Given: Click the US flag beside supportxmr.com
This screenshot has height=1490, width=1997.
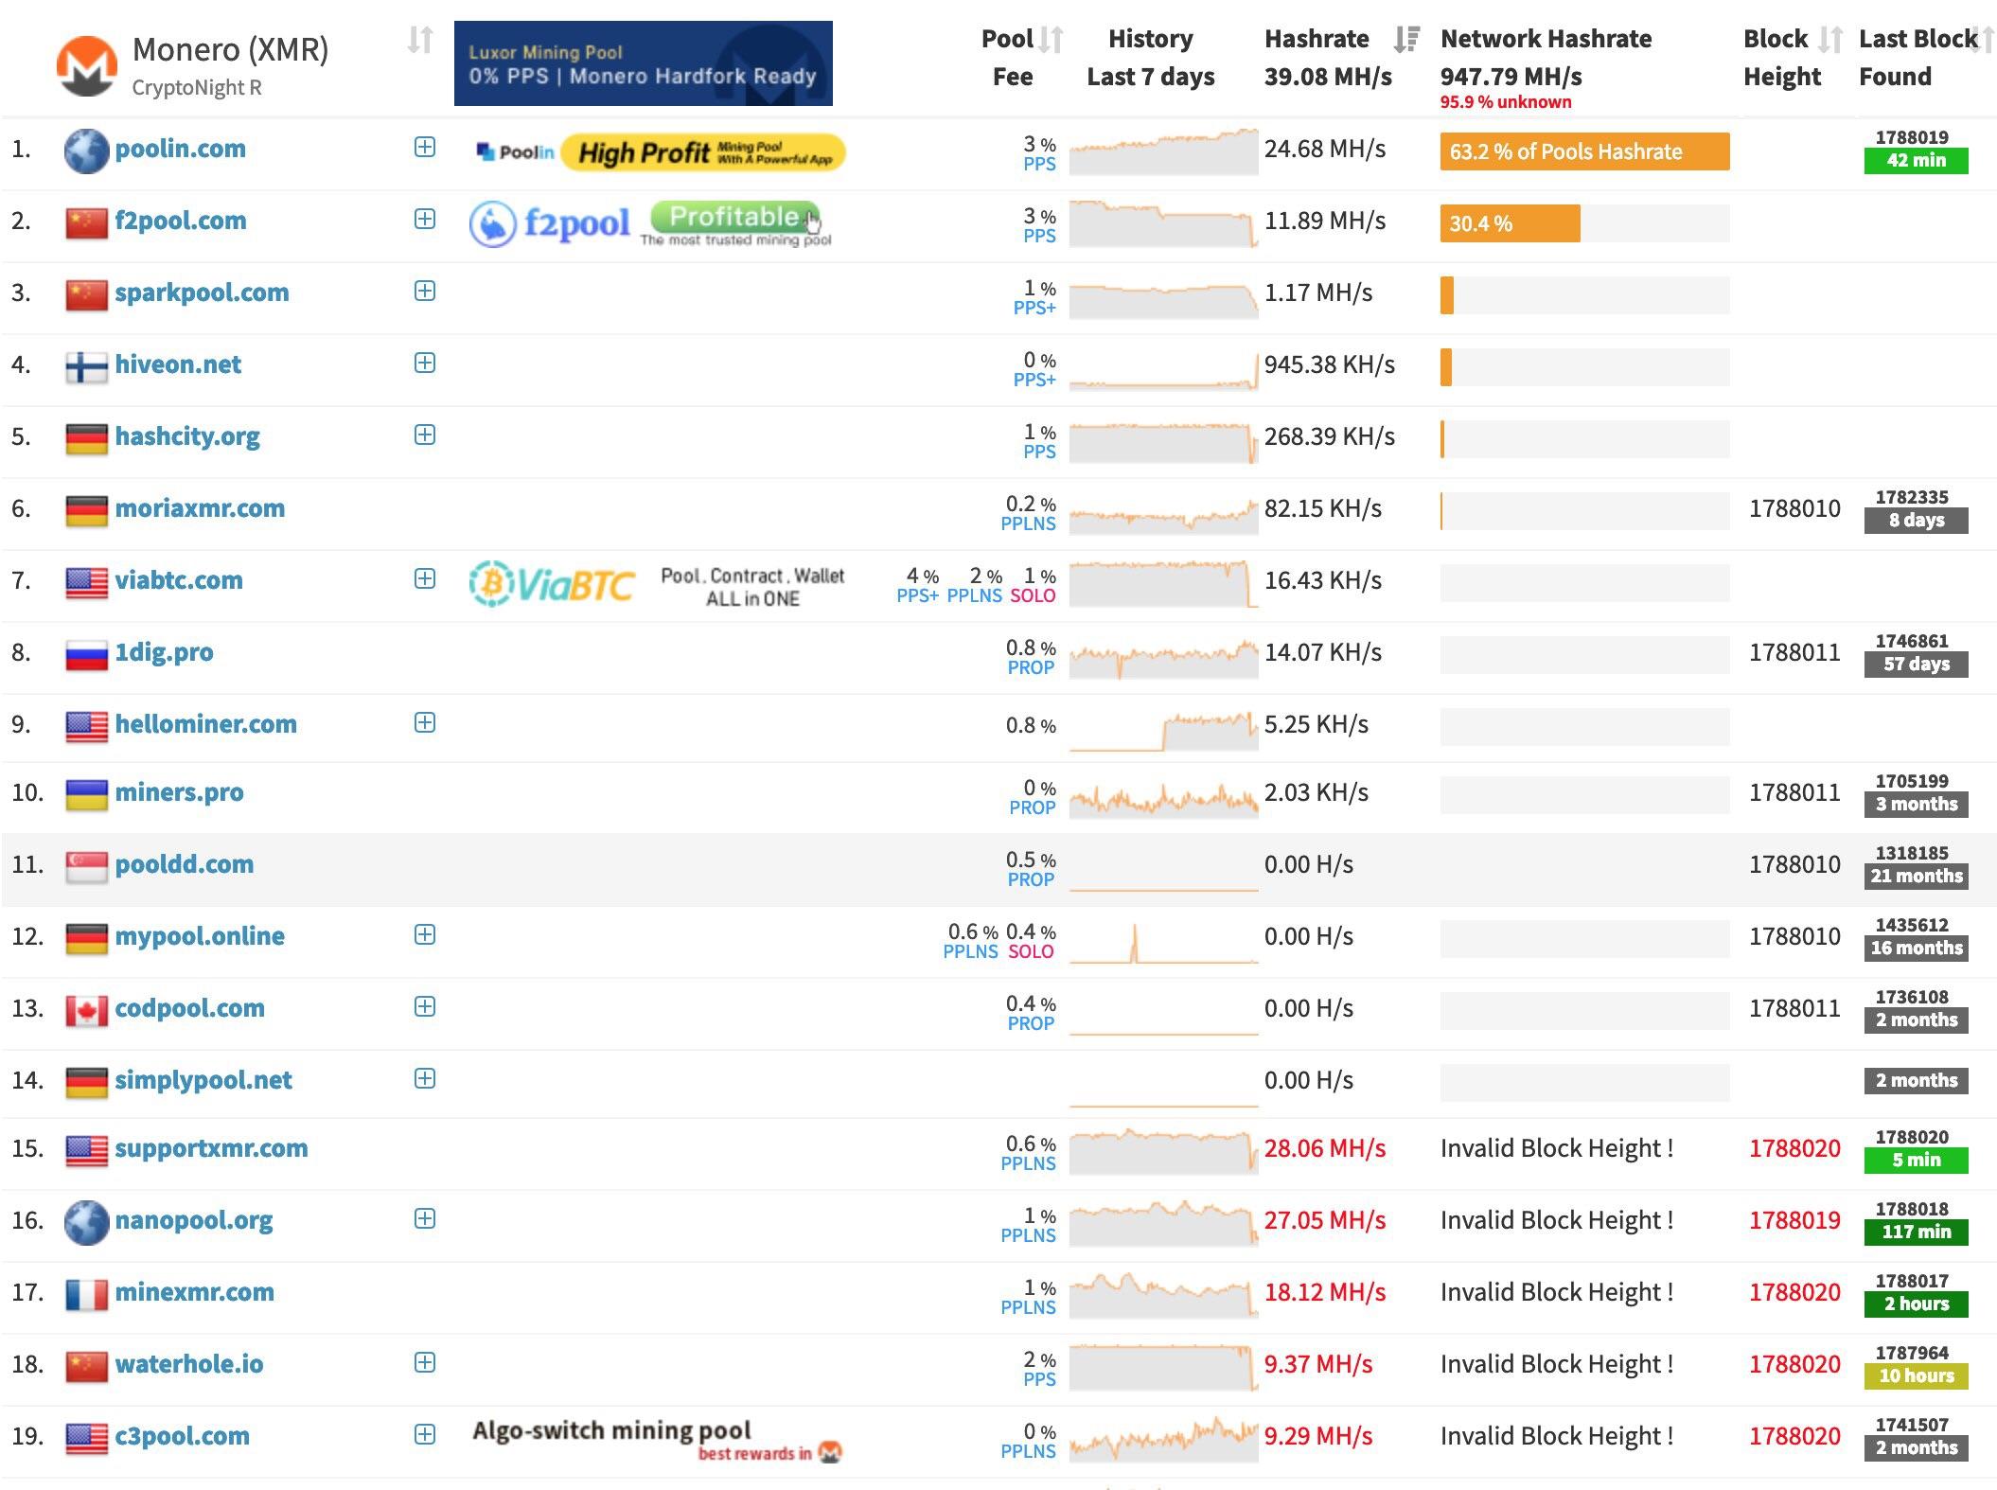Looking at the screenshot, I should point(87,1151).
